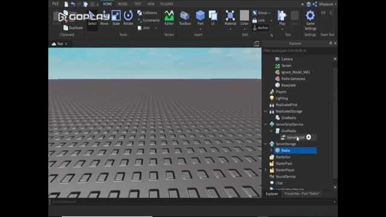Select the Move tool

pyautogui.click(x=104, y=17)
